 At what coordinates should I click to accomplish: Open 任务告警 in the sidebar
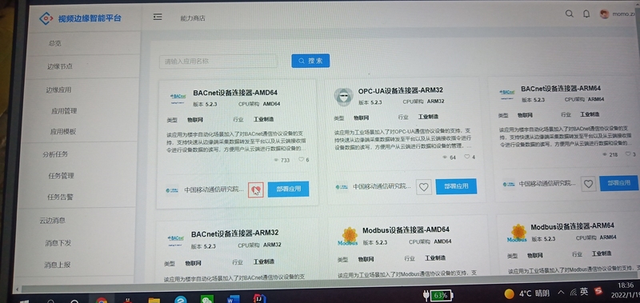point(61,197)
